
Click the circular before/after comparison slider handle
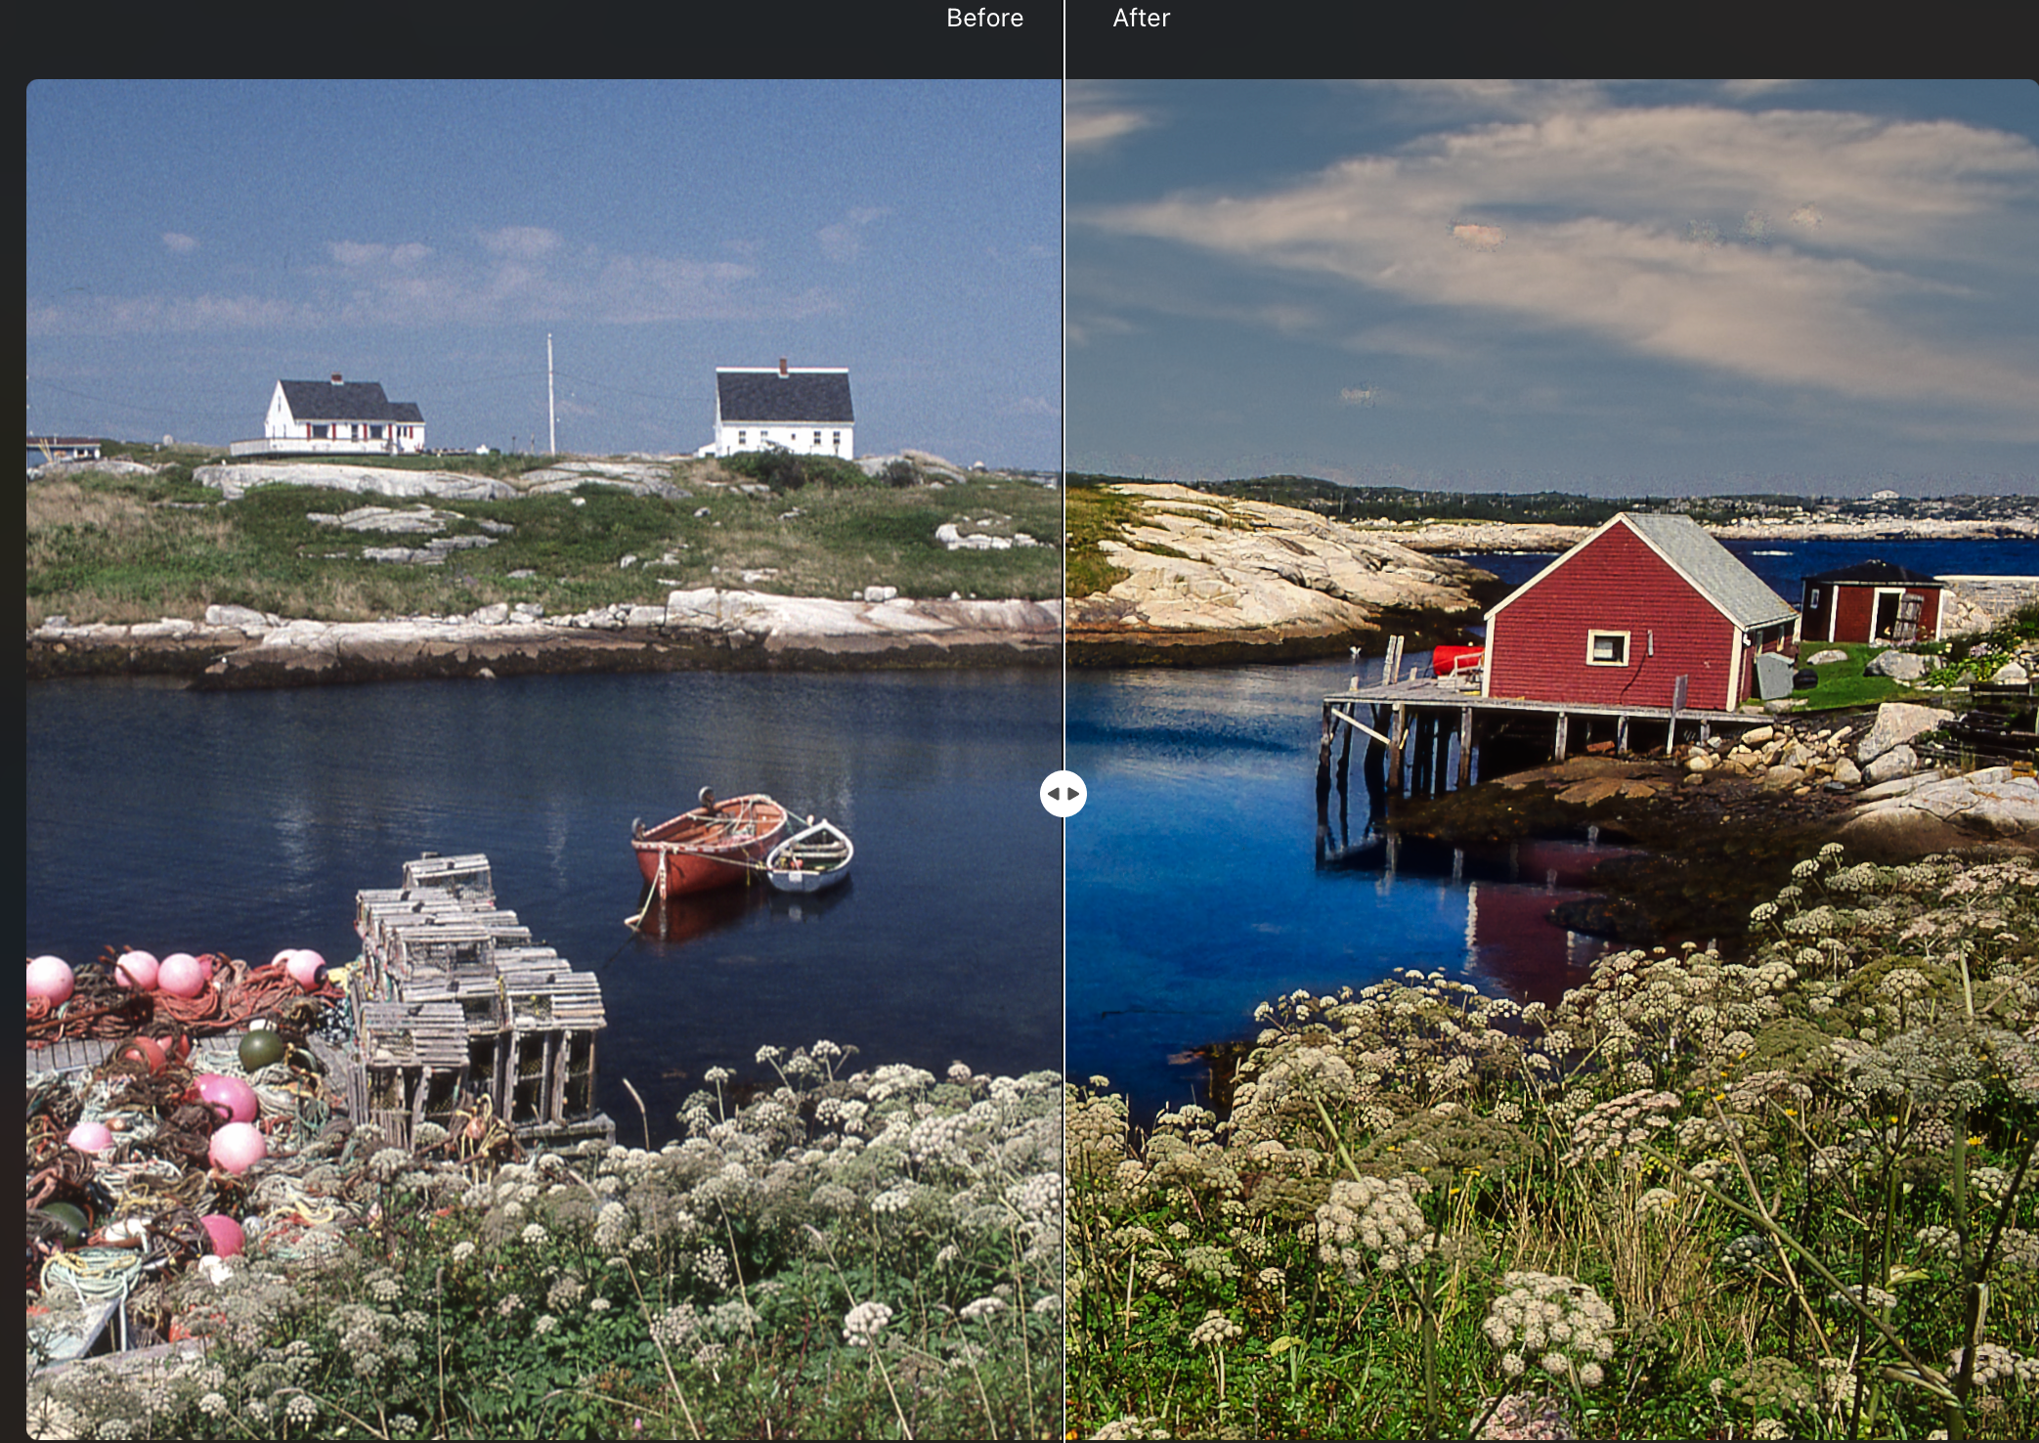(1063, 793)
